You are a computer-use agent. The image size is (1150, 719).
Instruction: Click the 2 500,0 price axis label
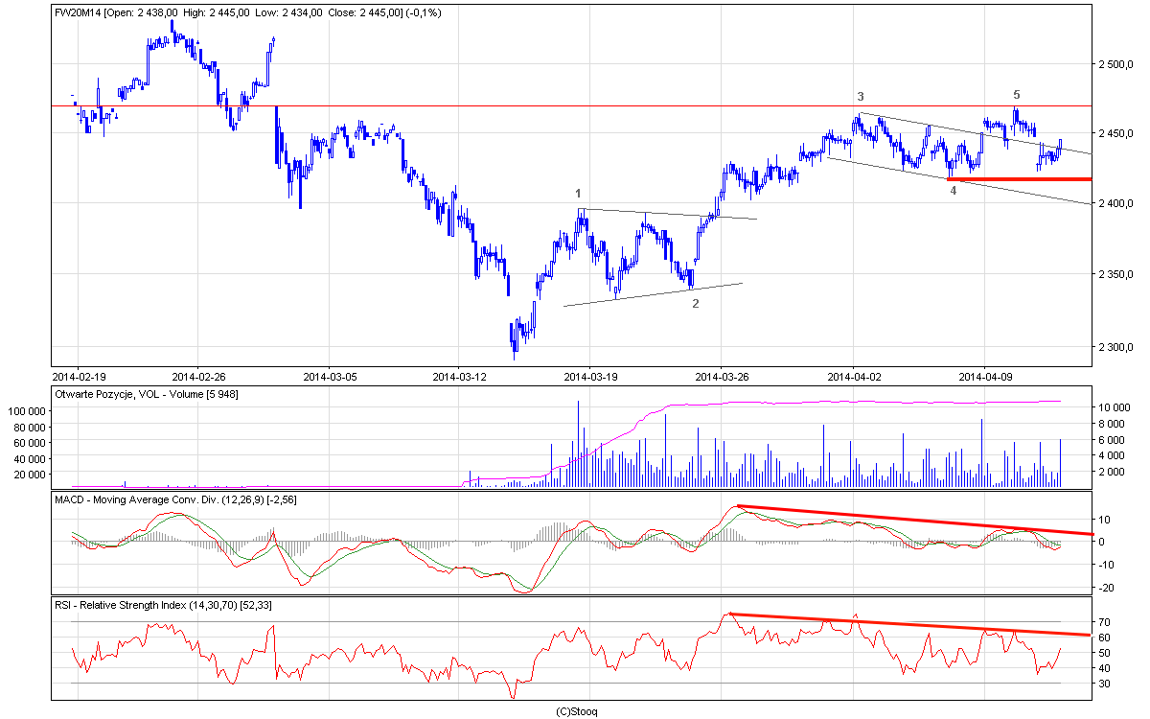pos(1114,64)
